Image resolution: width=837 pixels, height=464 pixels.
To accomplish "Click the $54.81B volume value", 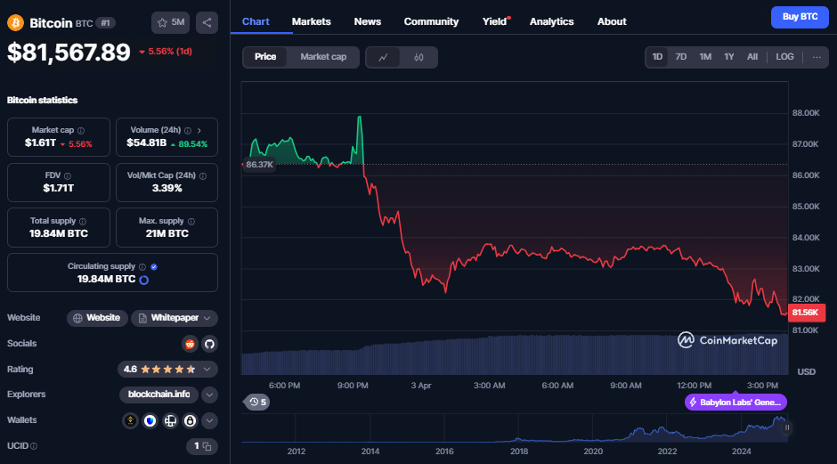I will 147,143.
